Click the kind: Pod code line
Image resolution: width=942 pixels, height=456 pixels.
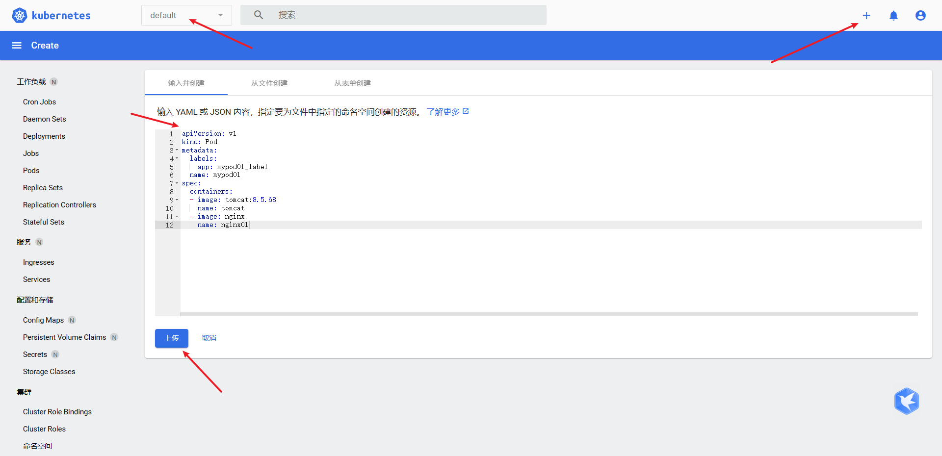[x=199, y=142]
